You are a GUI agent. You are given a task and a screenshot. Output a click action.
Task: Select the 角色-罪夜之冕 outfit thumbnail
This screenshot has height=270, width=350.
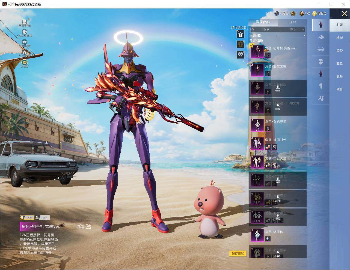click(257, 70)
